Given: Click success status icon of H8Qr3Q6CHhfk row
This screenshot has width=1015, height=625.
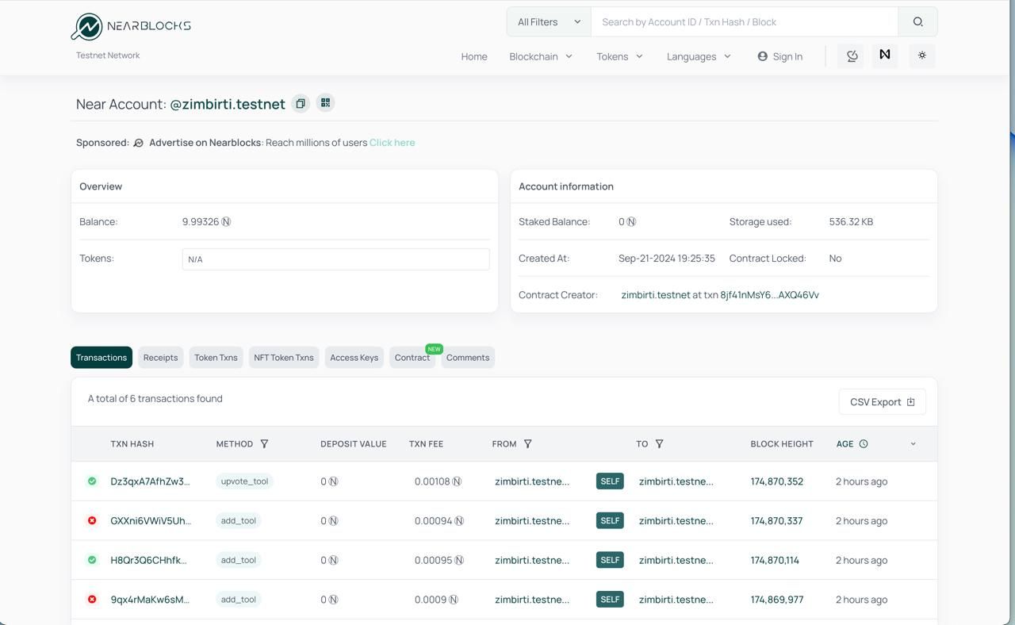Looking at the screenshot, I should point(92,560).
